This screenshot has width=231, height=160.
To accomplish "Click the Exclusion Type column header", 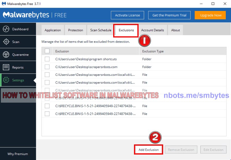I will click(x=183, y=51).
